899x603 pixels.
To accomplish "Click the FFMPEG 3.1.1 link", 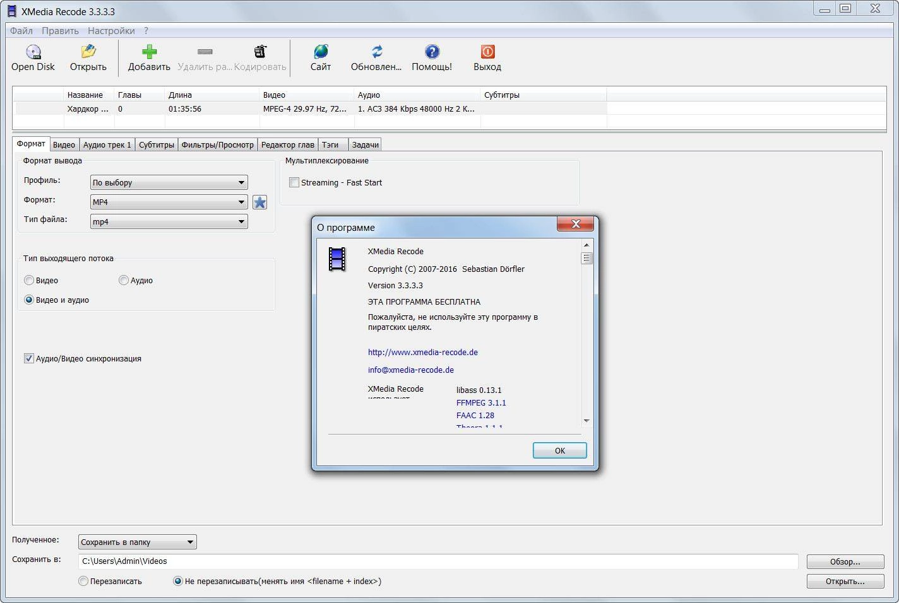I will tap(481, 402).
